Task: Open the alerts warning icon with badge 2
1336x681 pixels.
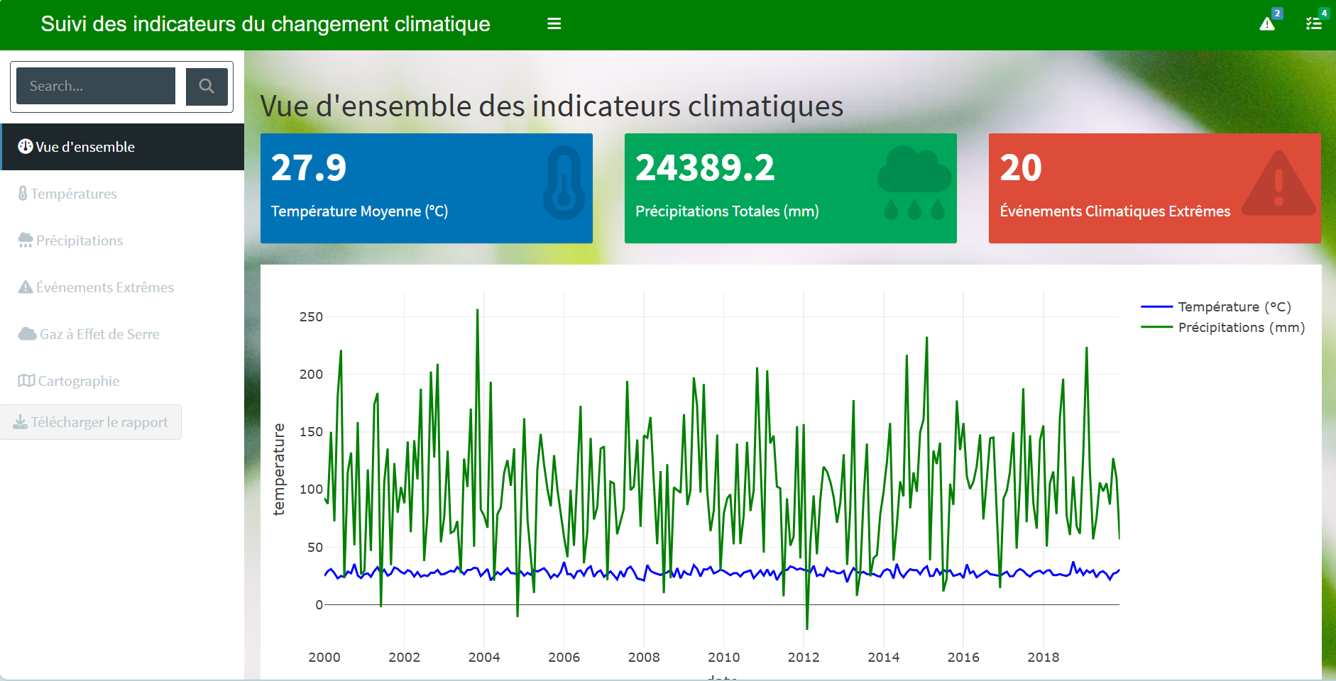Action: [1268, 23]
